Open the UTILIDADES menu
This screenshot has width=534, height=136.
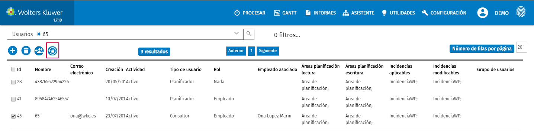pos(398,13)
